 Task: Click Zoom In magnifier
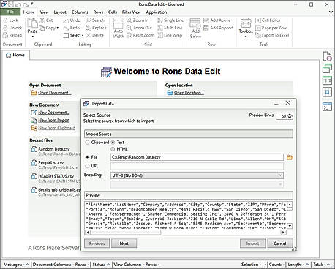[129, 20]
